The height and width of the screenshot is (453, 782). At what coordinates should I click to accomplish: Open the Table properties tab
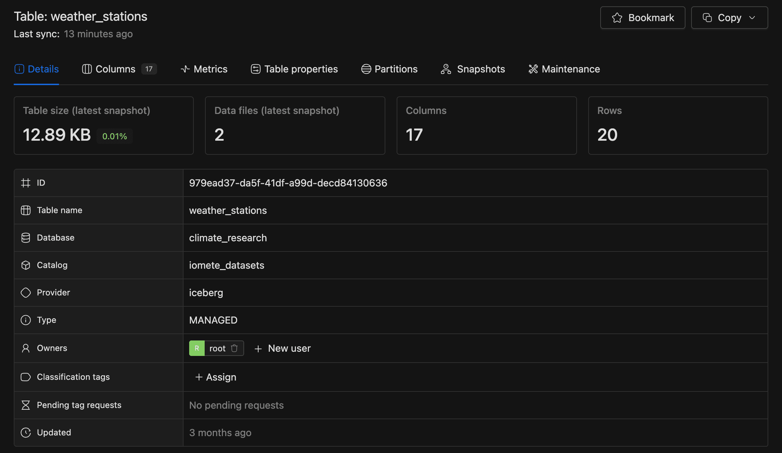(x=301, y=69)
